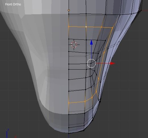The width and height of the screenshot is (148, 138).
Task: Click the blue Z-axis manipulator arrow
Action: (x=91, y=42)
